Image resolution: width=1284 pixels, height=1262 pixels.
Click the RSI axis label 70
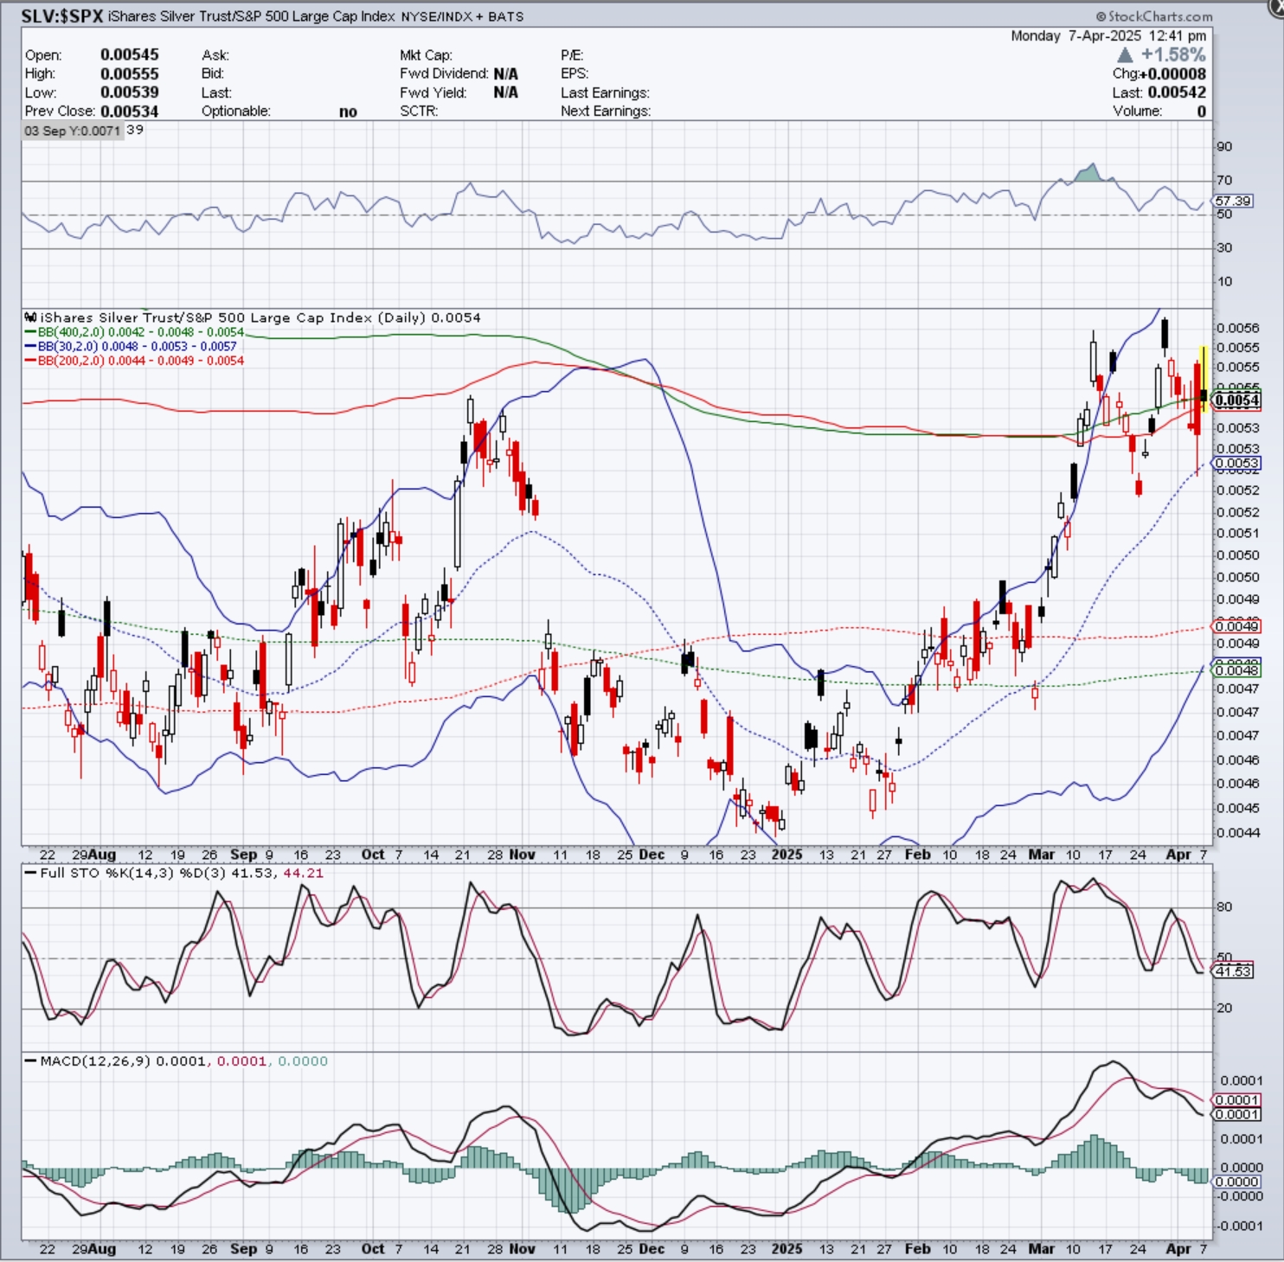pos(1224,180)
